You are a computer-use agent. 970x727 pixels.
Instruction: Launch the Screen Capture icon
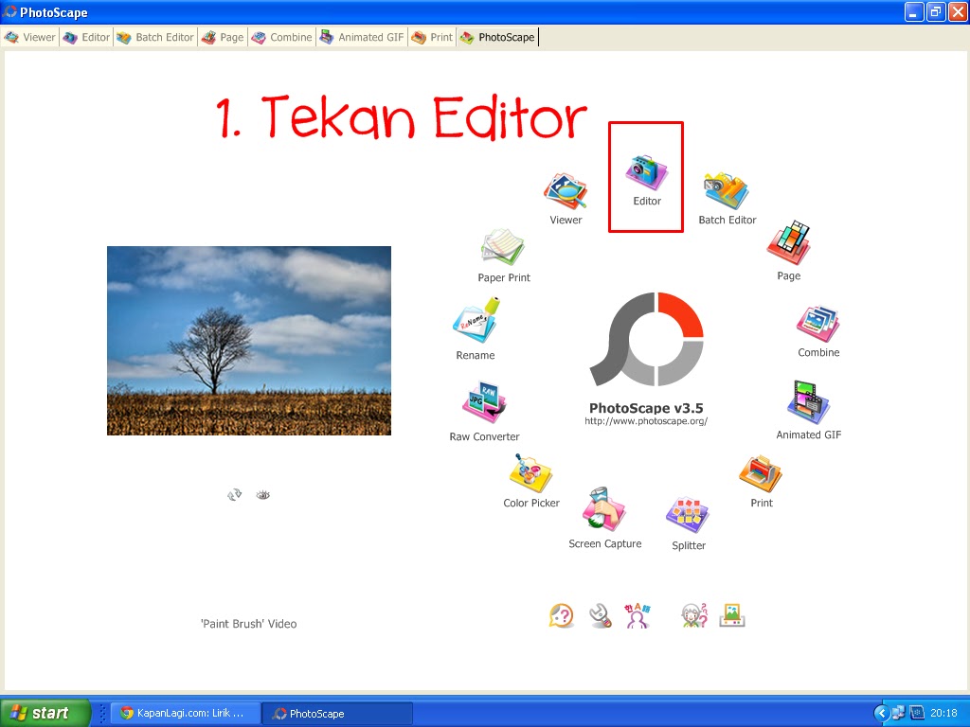[x=603, y=509]
